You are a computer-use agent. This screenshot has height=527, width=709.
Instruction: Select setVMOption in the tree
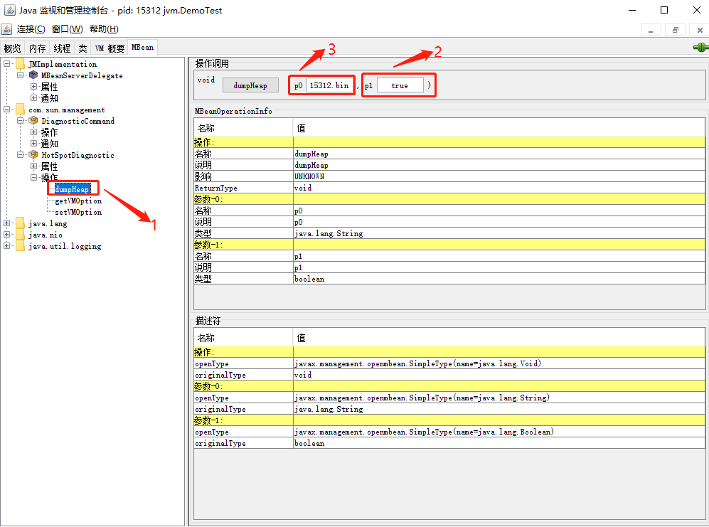[78, 212]
